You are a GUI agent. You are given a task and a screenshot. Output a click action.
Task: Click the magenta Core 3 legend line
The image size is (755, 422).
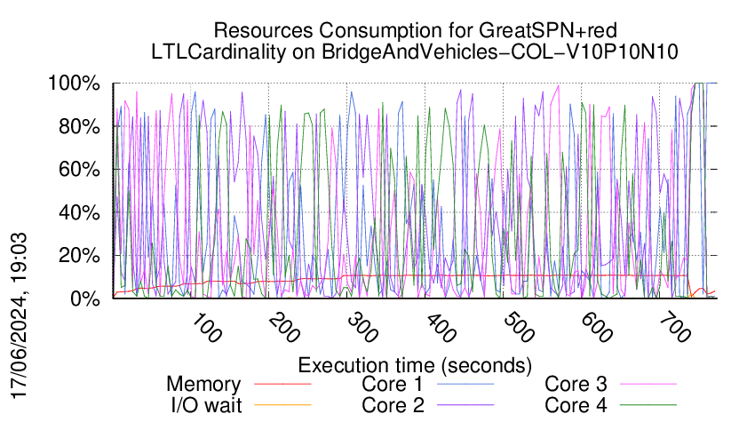click(648, 384)
